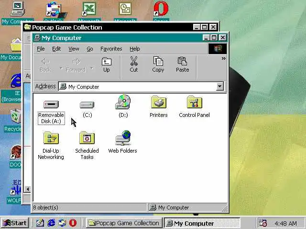Open the Address bar dropdown arrow
The width and height of the screenshot is (306, 229).
220,86
